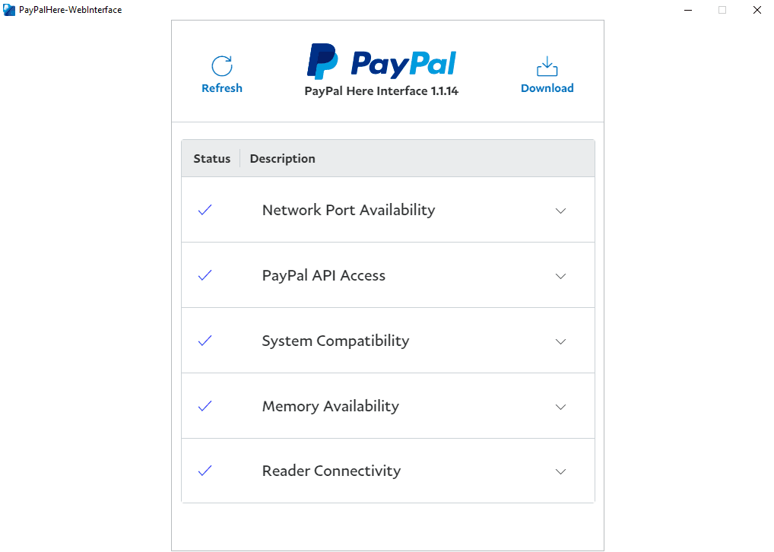Viewport: 774px width, 552px height.
Task: Expand the System Compatibility chevron
Action: click(560, 341)
